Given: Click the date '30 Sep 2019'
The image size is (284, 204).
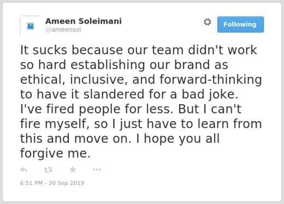Looking at the screenshot, I should point(66,183).
